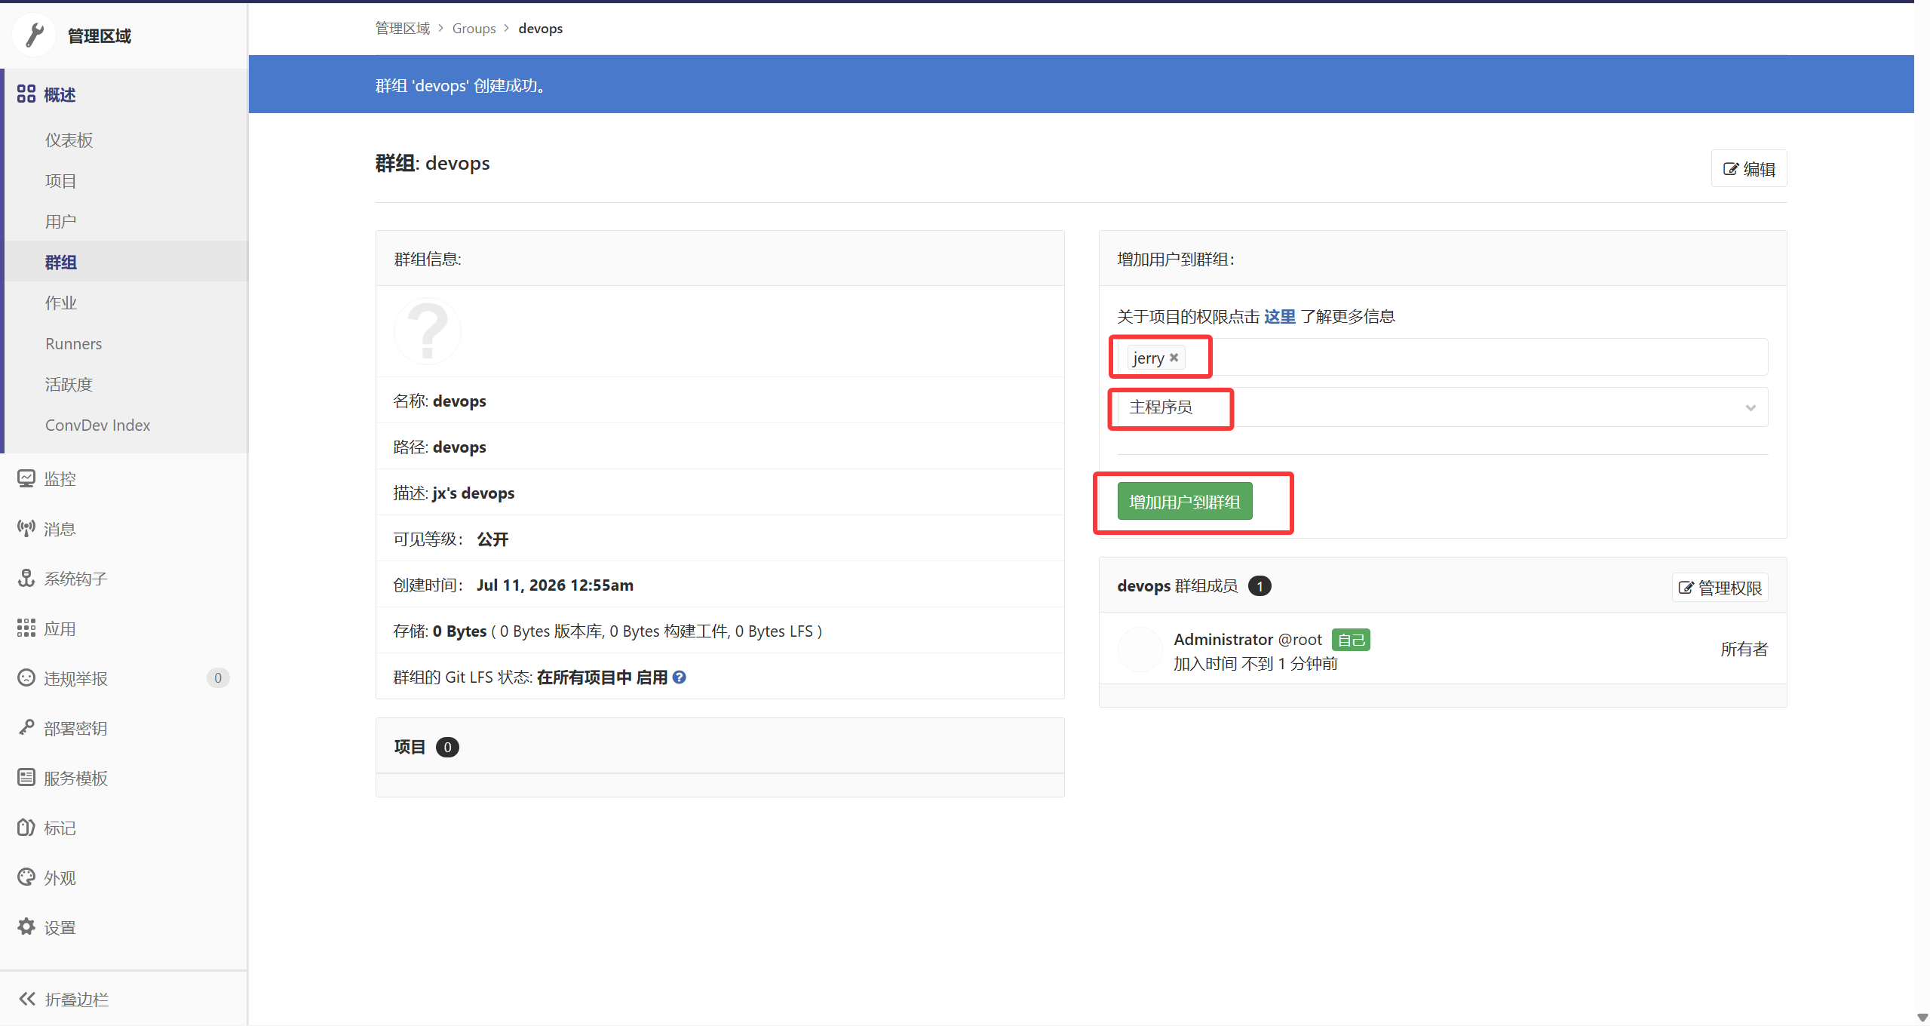Click Groups breadcrumb link

(x=474, y=28)
